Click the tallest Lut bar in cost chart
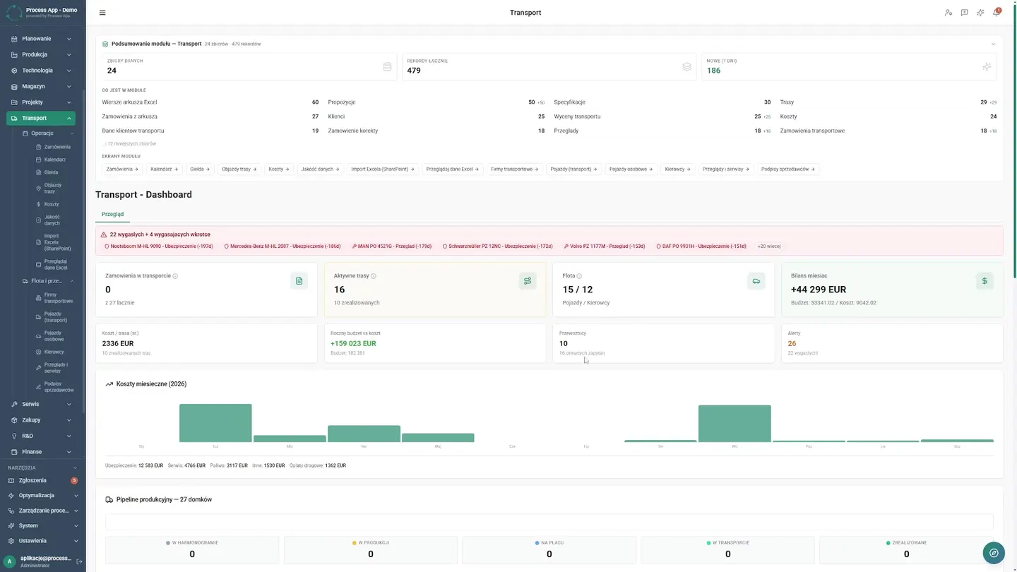Viewport: 1017px width, 572px height. [215, 423]
